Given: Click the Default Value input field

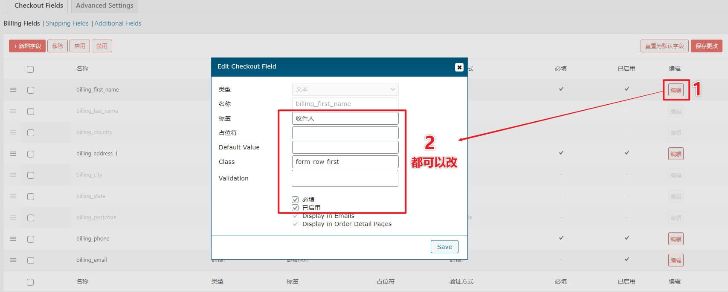Looking at the screenshot, I should point(345,147).
